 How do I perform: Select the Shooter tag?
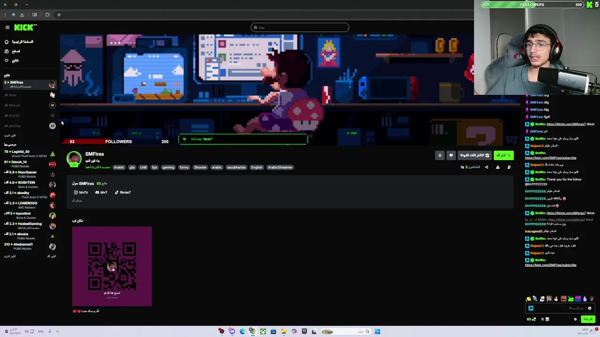point(200,167)
